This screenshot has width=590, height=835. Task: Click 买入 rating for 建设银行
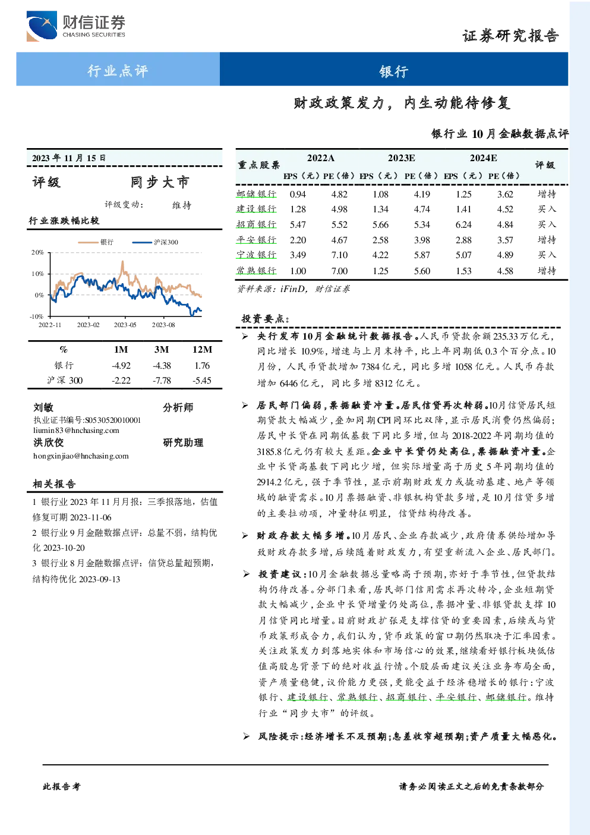click(547, 209)
